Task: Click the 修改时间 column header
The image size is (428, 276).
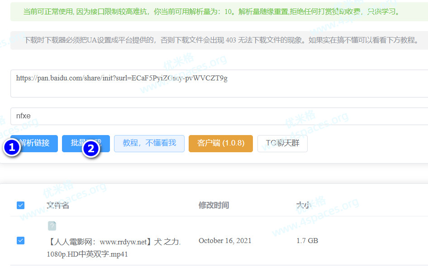Action: [x=214, y=206]
